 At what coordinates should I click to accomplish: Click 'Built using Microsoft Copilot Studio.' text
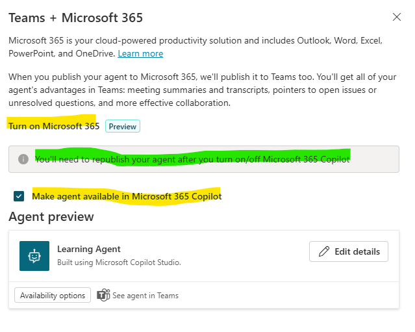point(119,262)
